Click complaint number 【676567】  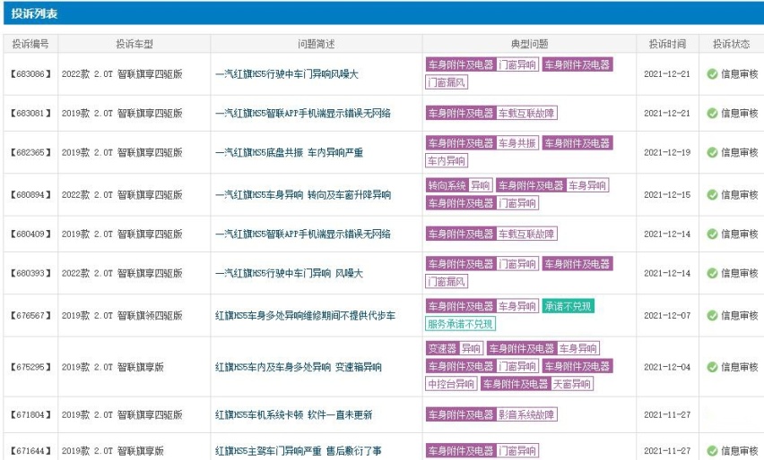(x=30, y=316)
